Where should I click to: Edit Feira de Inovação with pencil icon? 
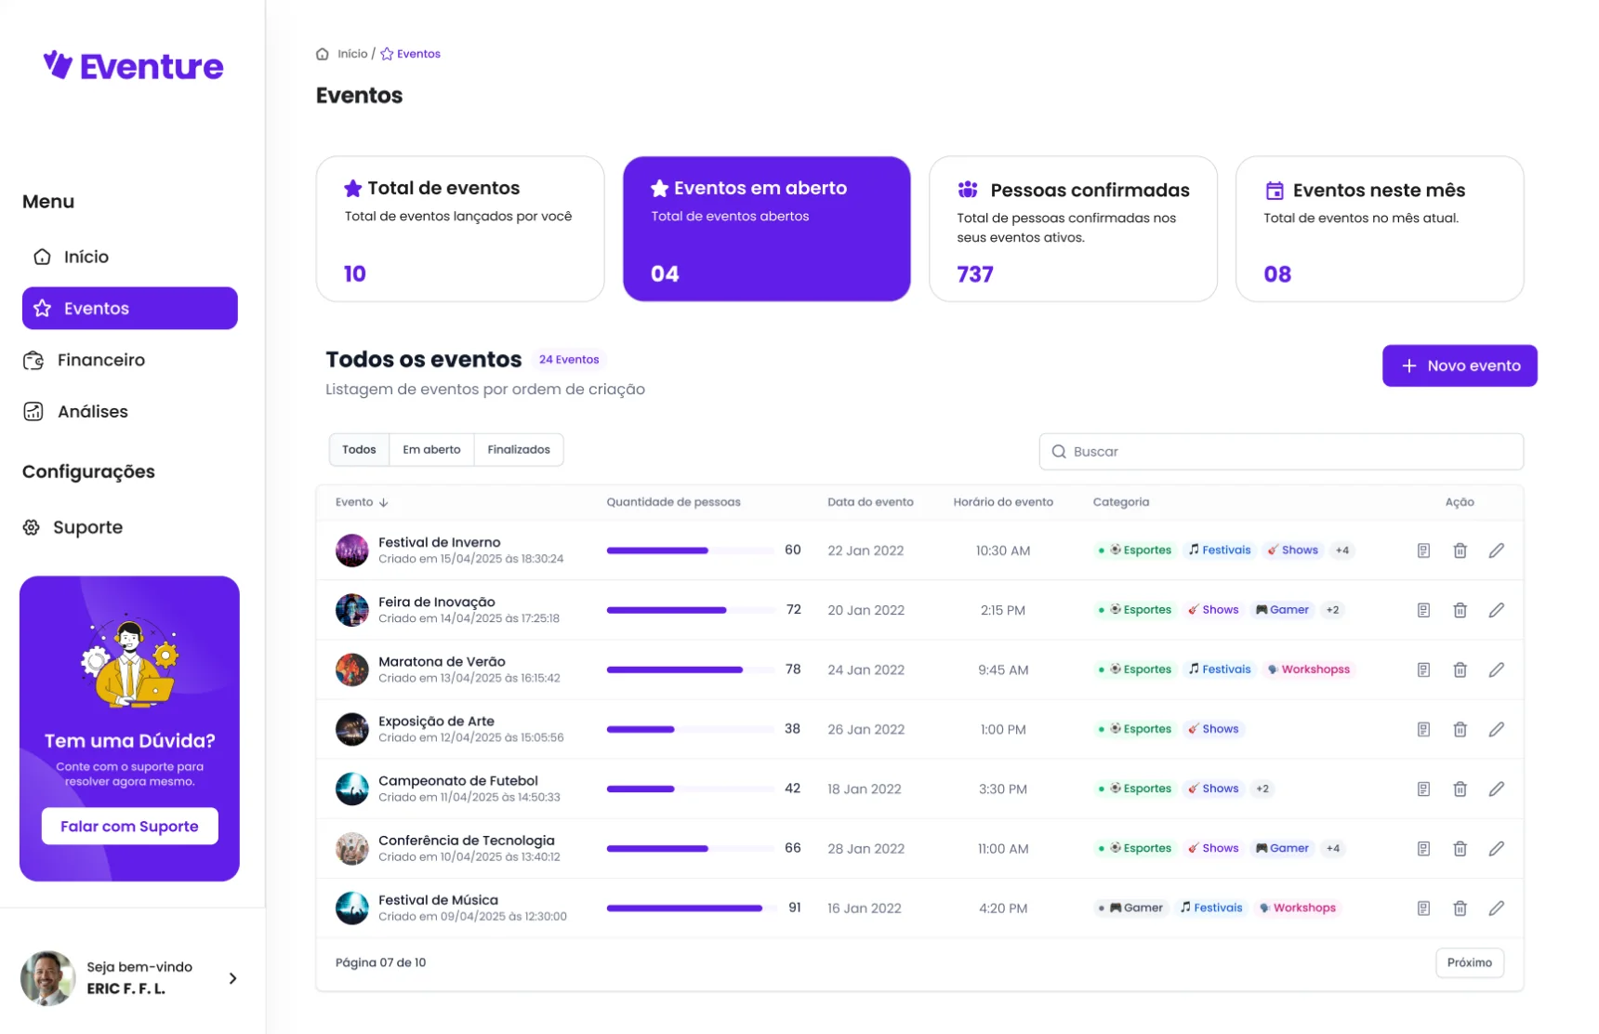pos(1496,610)
